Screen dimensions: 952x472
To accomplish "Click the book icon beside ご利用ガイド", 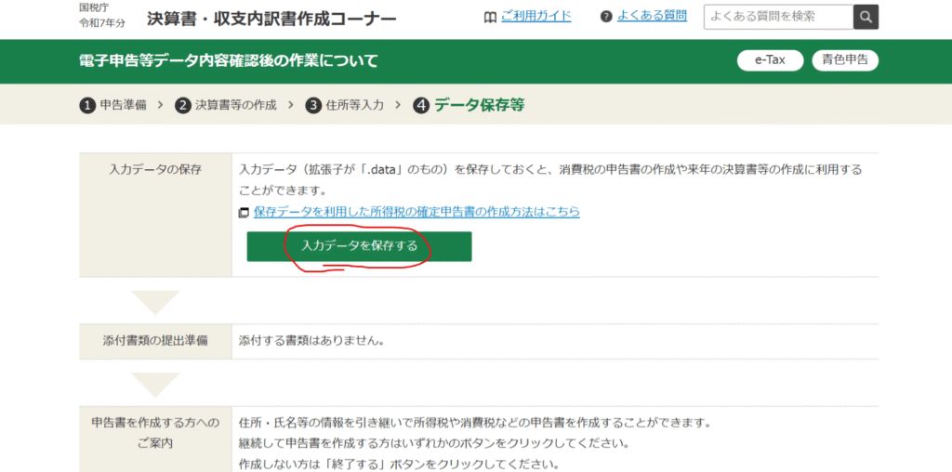I will [490, 17].
